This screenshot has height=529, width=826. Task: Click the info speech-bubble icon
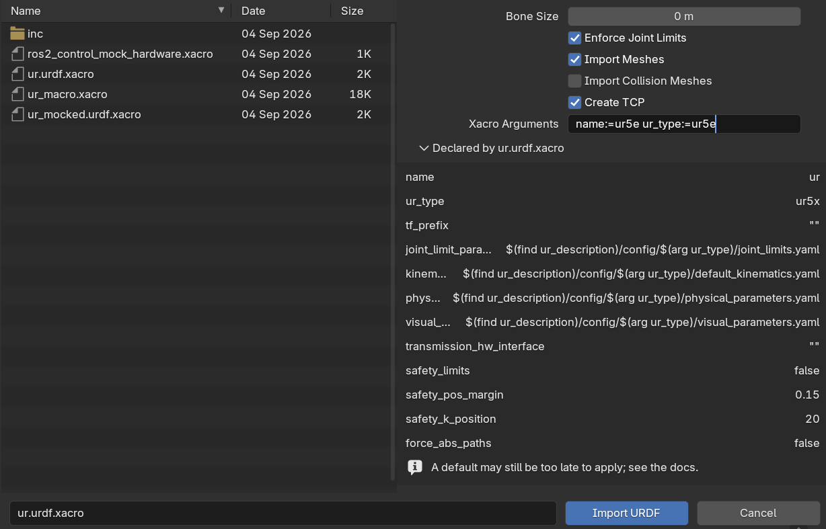tap(415, 467)
